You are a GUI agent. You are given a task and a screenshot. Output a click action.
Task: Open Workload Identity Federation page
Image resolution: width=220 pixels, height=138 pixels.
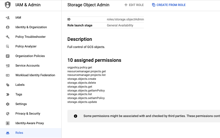pyautogui.click(x=31, y=75)
